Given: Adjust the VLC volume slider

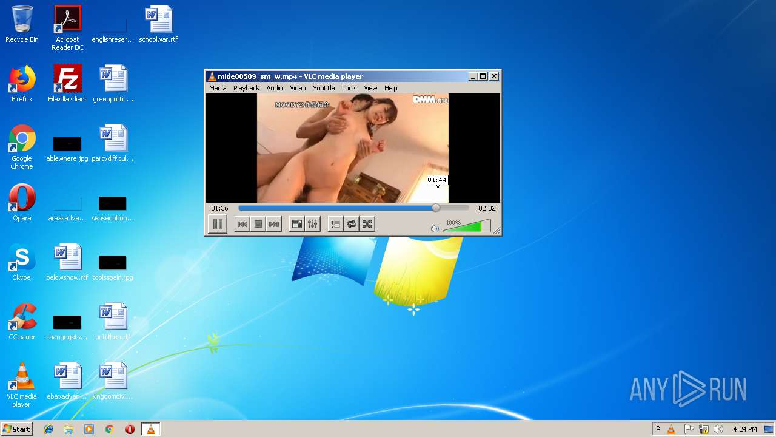Looking at the screenshot, I should (x=466, y=226).
